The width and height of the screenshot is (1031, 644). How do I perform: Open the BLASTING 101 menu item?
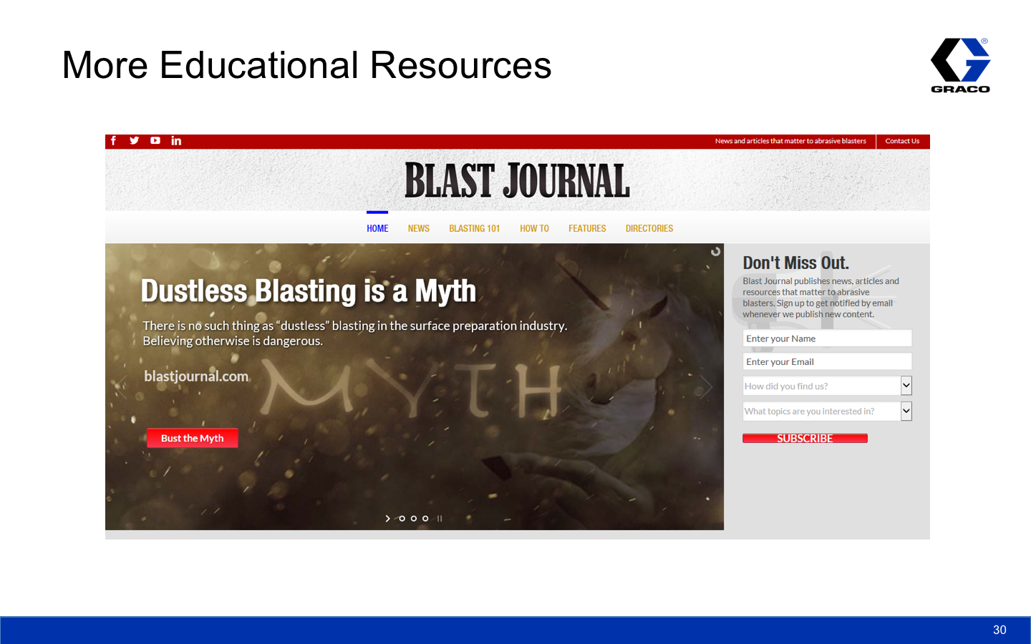click(475, 229)
